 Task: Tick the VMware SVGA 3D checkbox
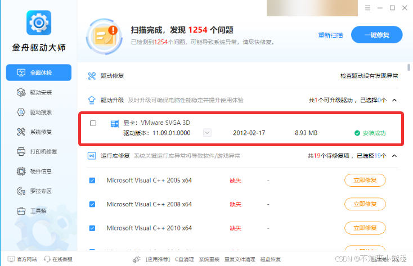pos(93,123)
